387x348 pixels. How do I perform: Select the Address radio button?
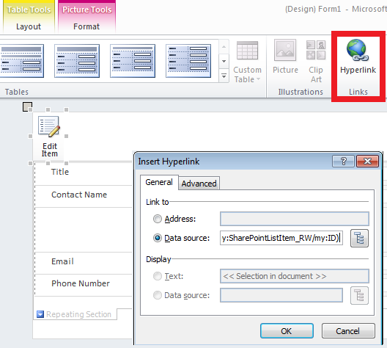158,219
